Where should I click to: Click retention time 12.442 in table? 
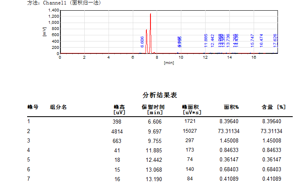coord(154,160)
